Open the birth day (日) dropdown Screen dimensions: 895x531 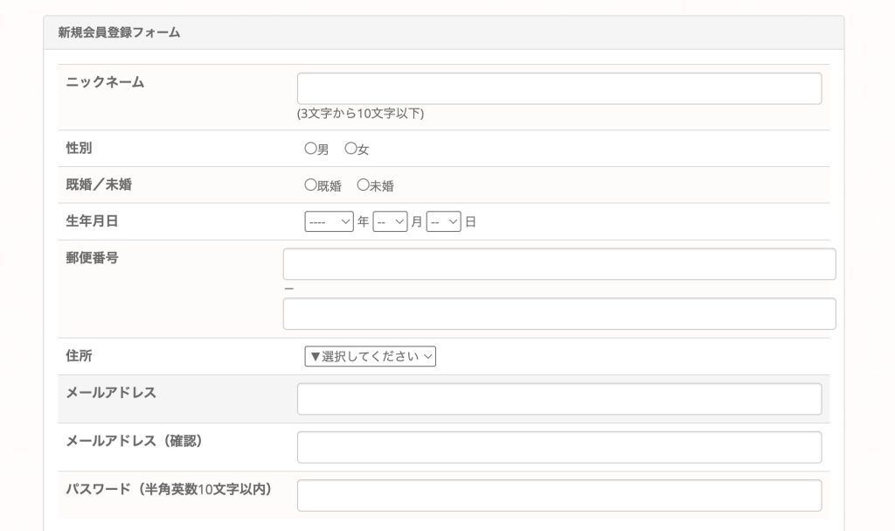pos(443,222)
